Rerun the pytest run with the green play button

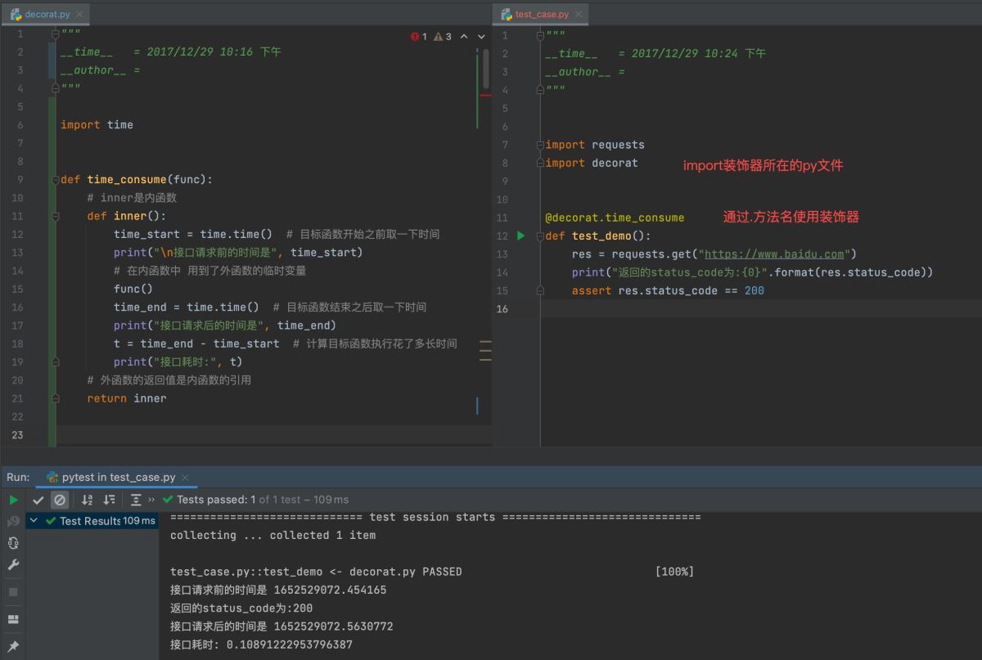point(13,500)
